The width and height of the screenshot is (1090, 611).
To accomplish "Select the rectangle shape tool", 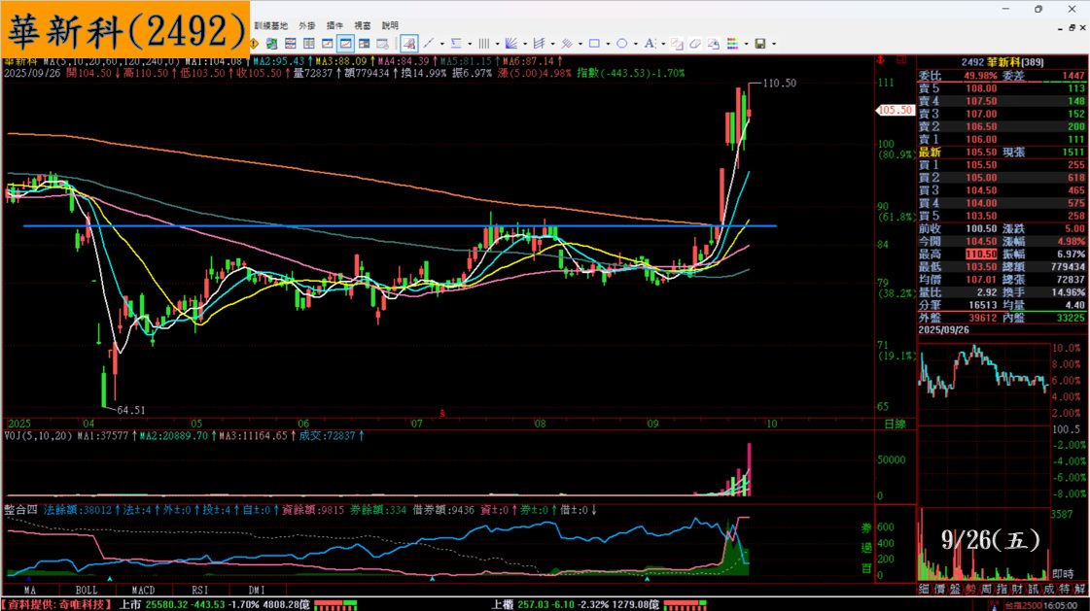I will [x=594, y=44].
